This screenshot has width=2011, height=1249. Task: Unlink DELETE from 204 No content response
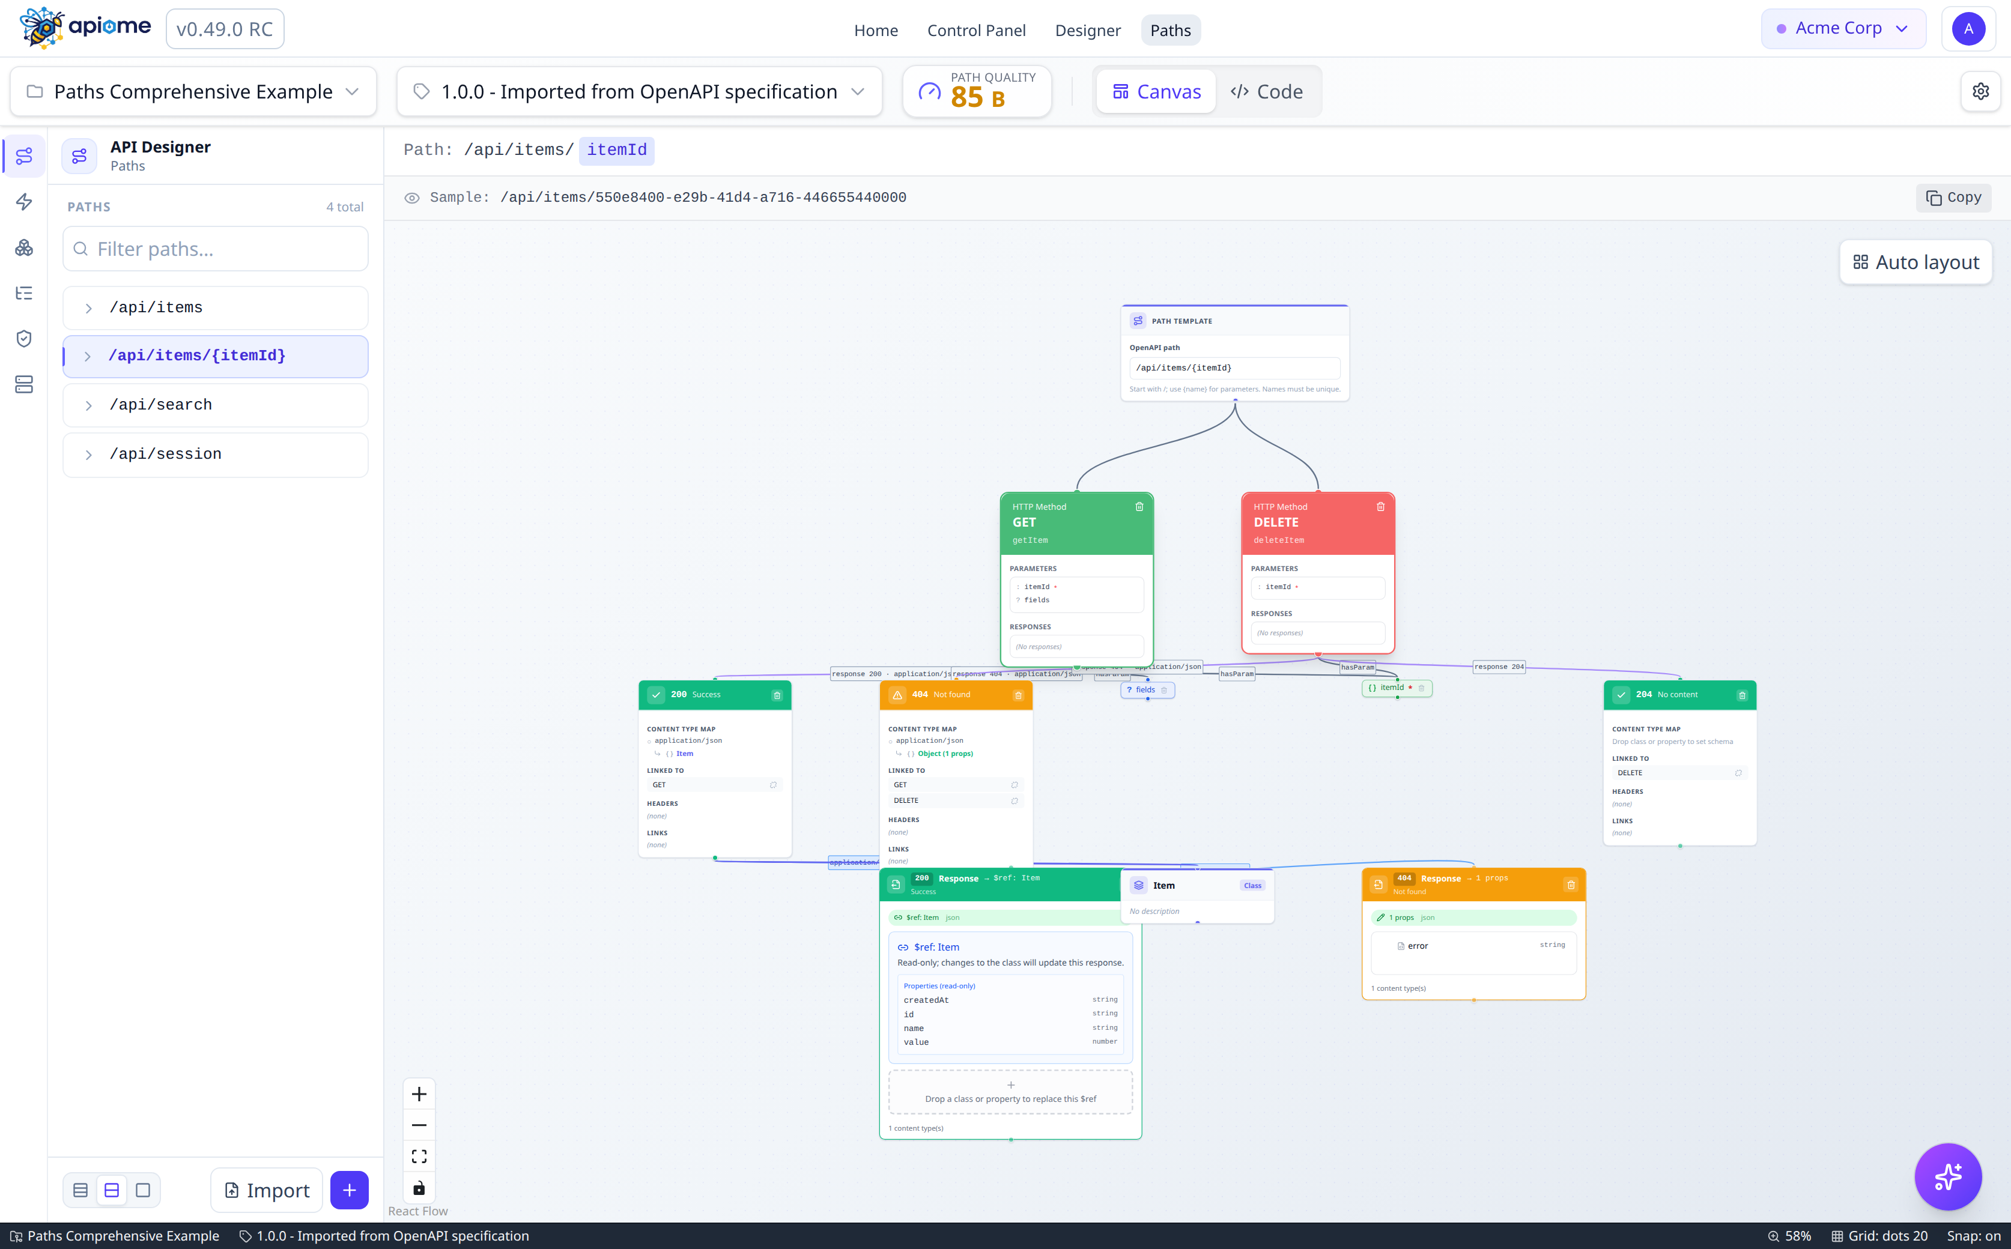[1738, 773]
